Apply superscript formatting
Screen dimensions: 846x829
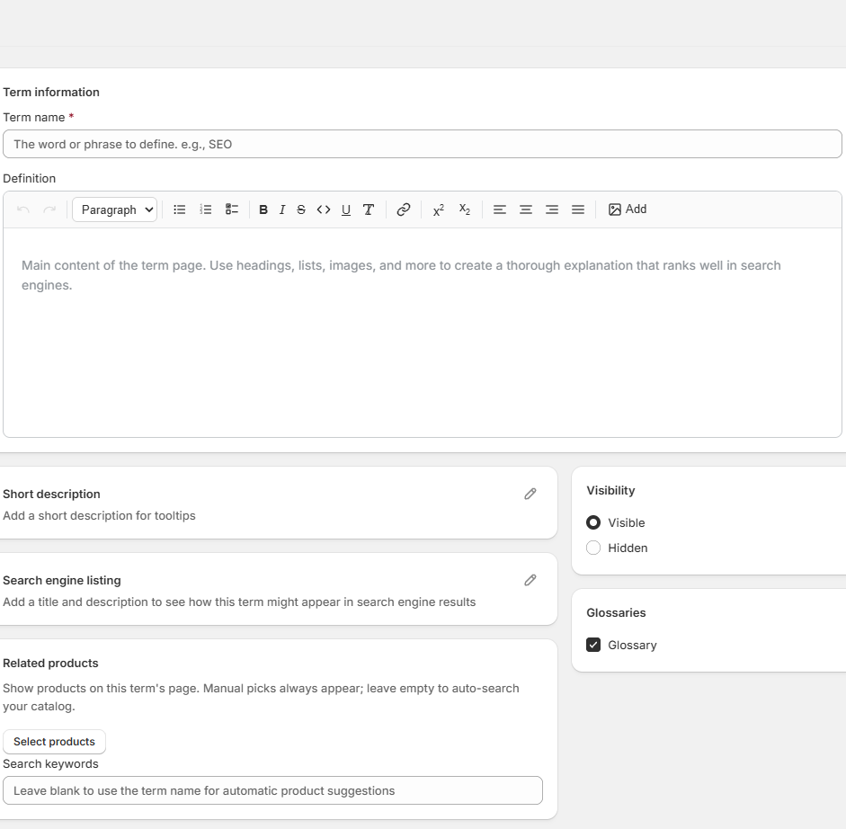click(x=439, y=209)
